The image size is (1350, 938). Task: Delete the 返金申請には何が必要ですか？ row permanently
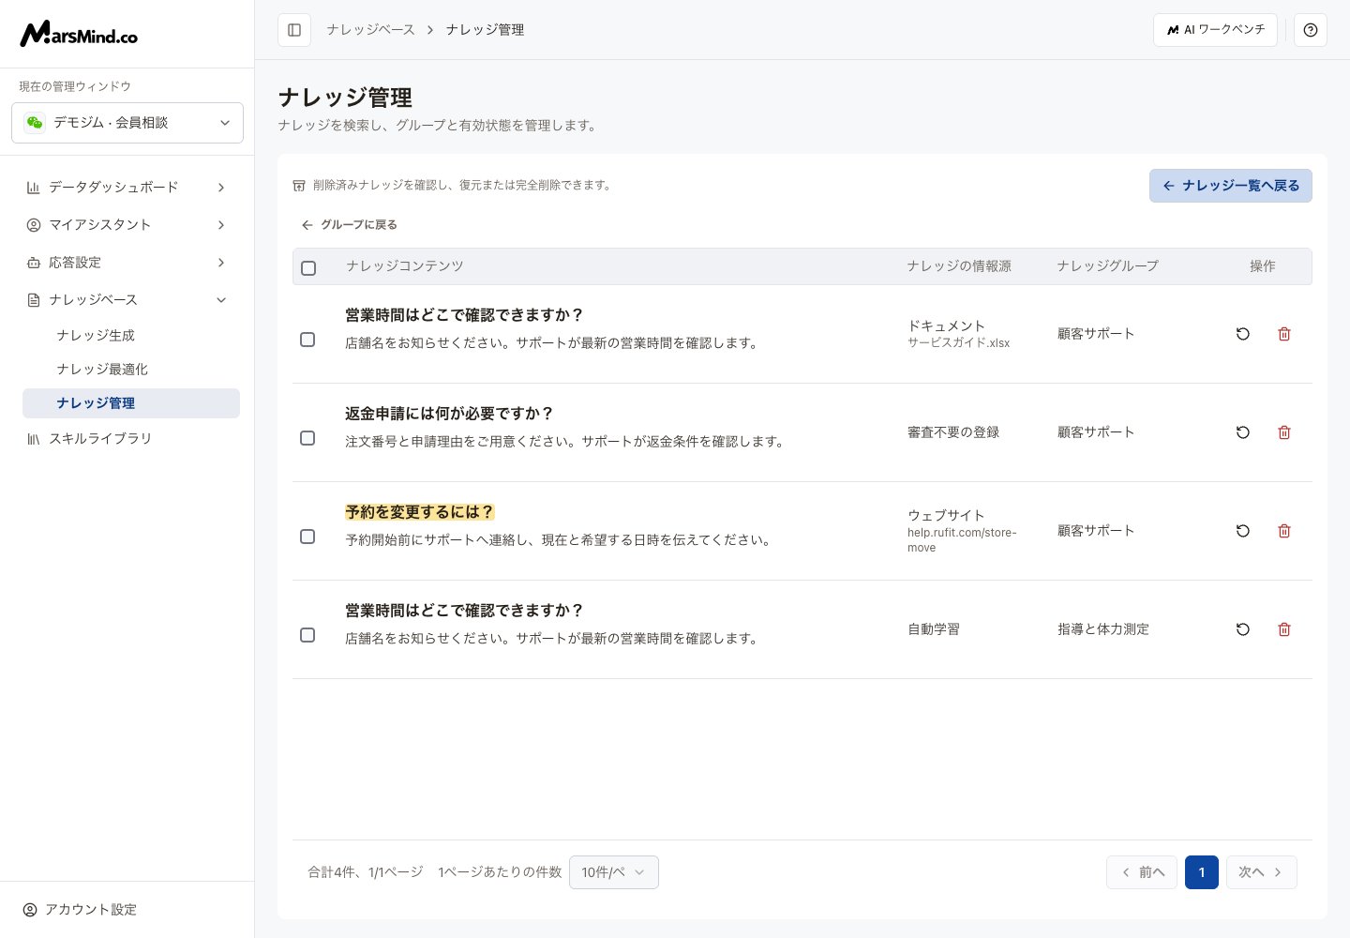[x=1284, y=432]
